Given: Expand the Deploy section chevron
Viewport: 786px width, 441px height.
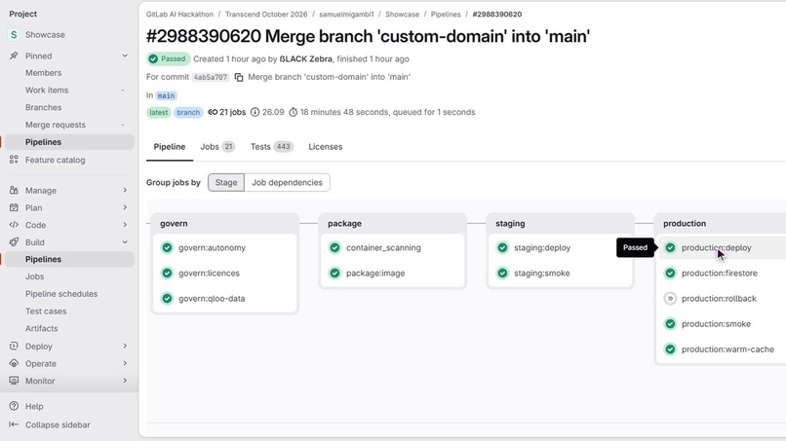Looking at the screenshot, I should (125, 346).
